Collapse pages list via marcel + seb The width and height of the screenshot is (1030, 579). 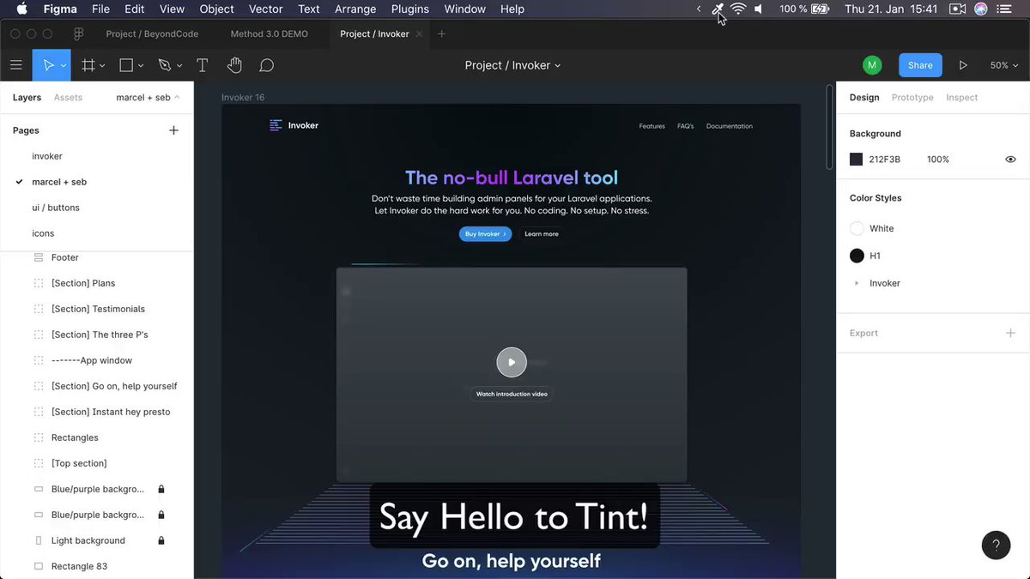[x=148, y=98]
